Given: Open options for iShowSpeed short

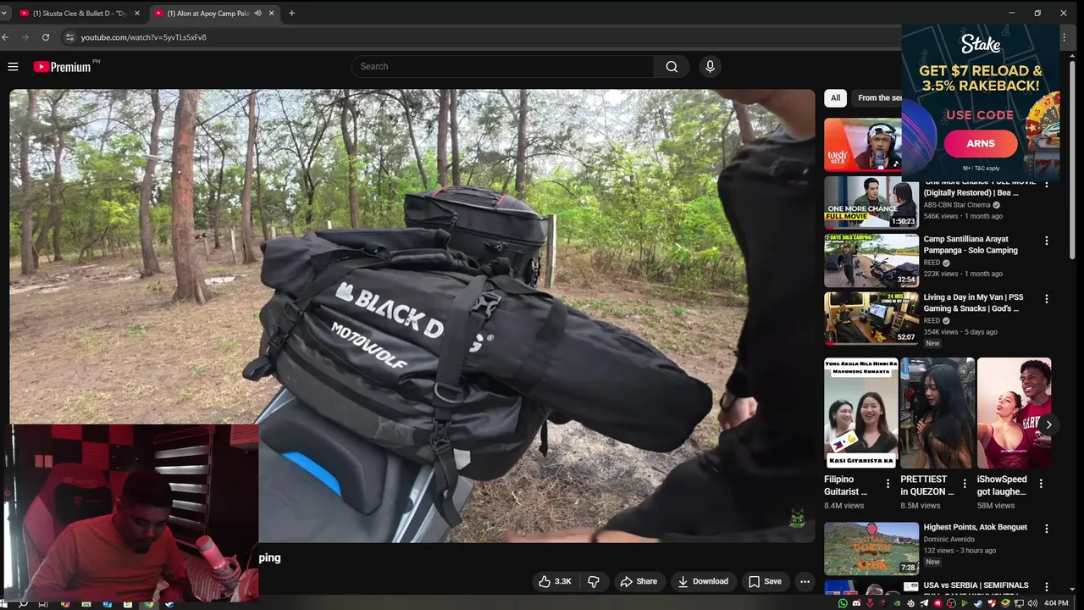Looking at the screenshot, I should tap(1041, 484).
